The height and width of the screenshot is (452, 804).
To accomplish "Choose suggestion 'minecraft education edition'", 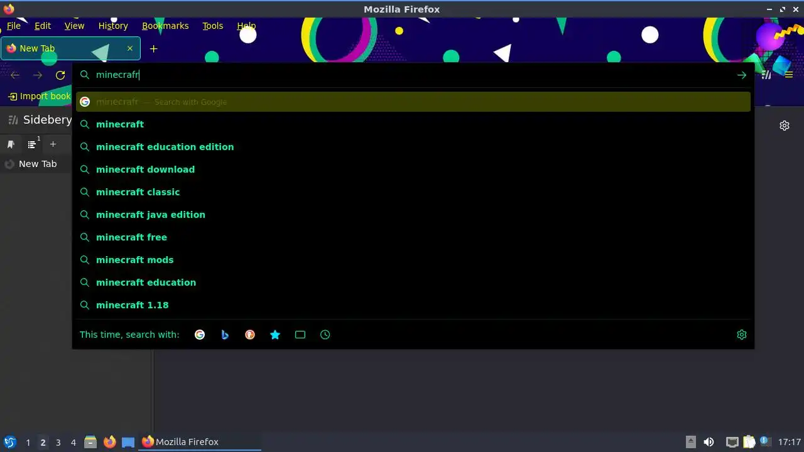I will tap(413, 147).
